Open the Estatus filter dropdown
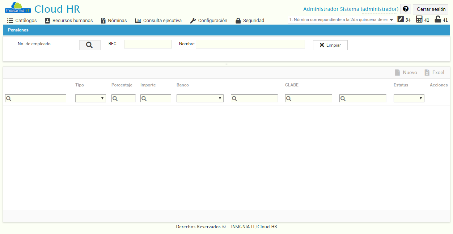The height and width of the screenshot is (234, 453). (x=408, y=98)
